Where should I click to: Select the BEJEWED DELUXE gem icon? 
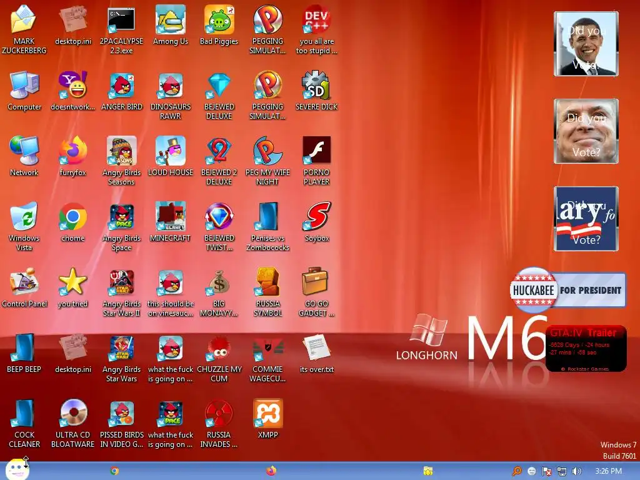coord(219,85)
